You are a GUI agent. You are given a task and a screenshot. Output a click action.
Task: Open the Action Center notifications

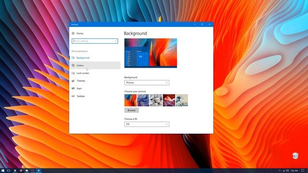click(x=303, y=171)
